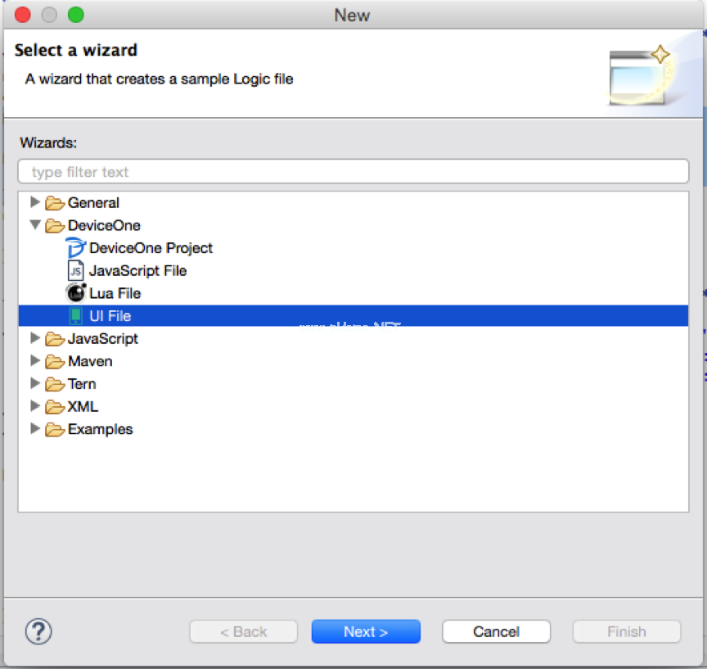Expand the JavaScript tree node
707x669 pixels.
click(x=34, y=338)
